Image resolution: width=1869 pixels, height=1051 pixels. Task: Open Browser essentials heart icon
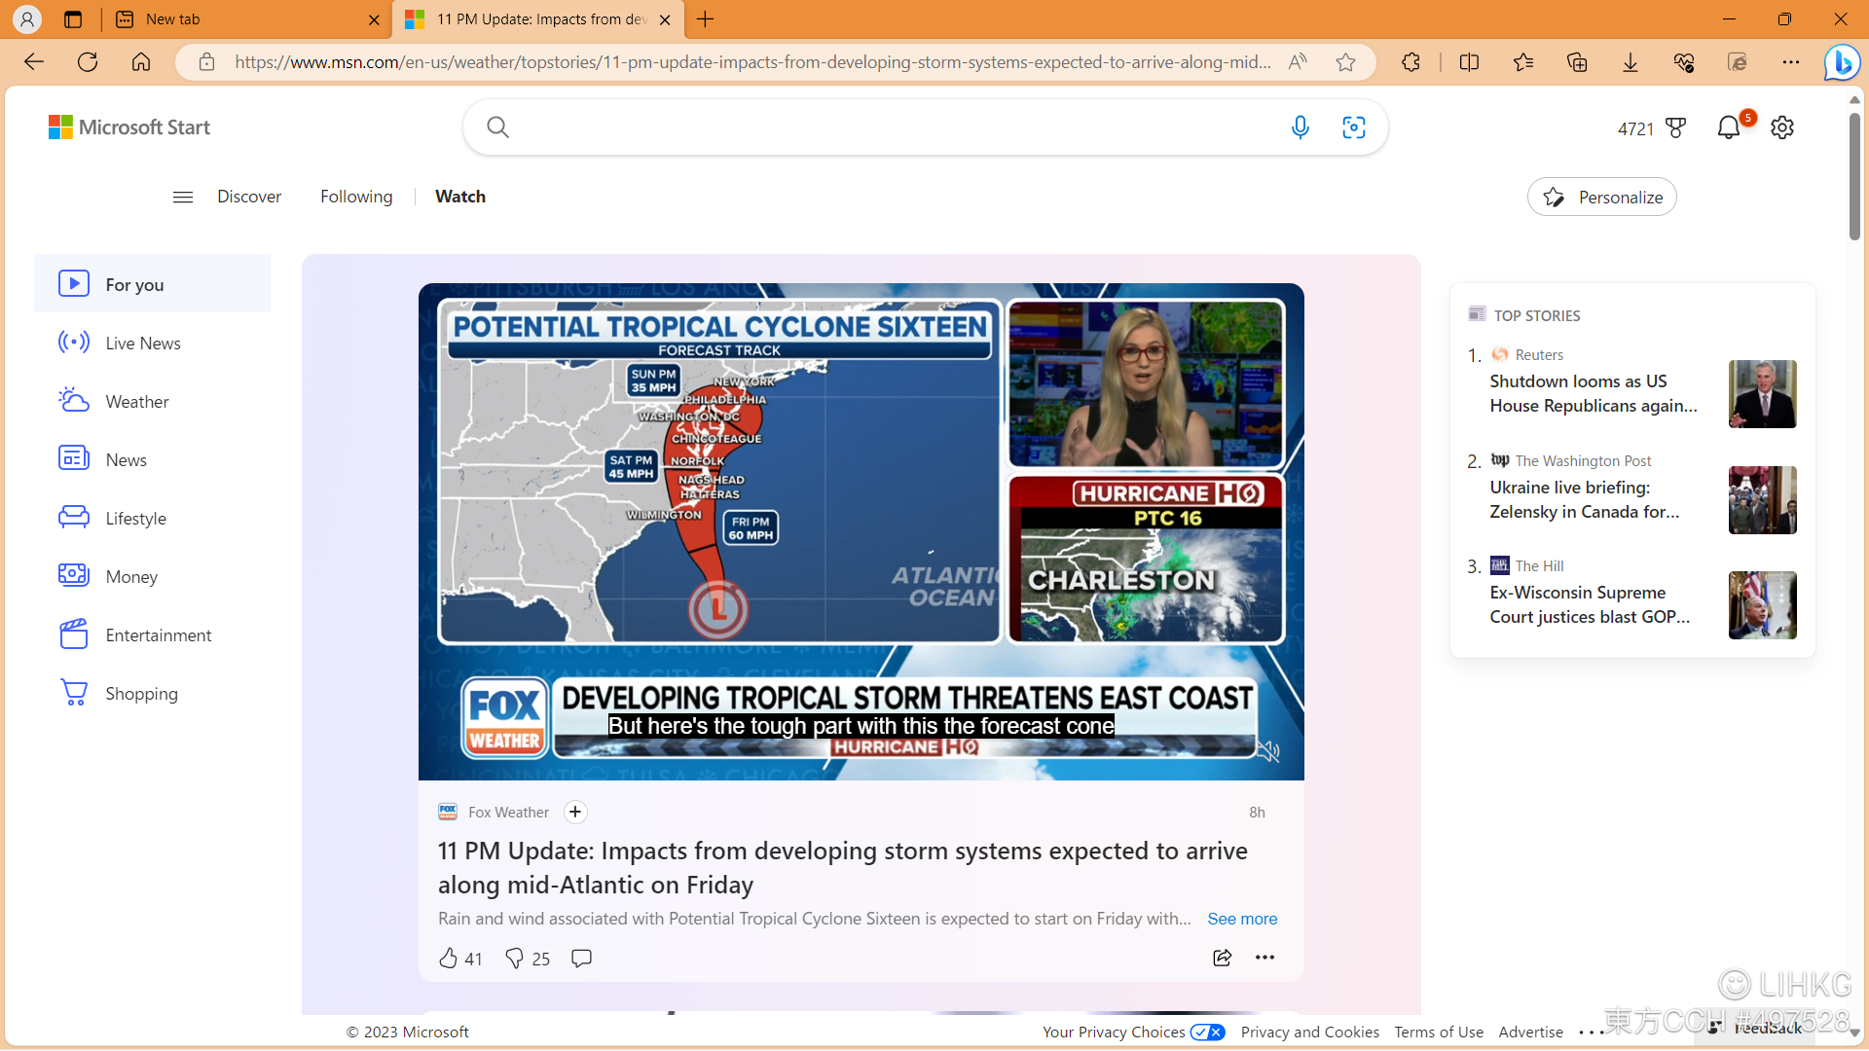click(x=1684, y=62)
